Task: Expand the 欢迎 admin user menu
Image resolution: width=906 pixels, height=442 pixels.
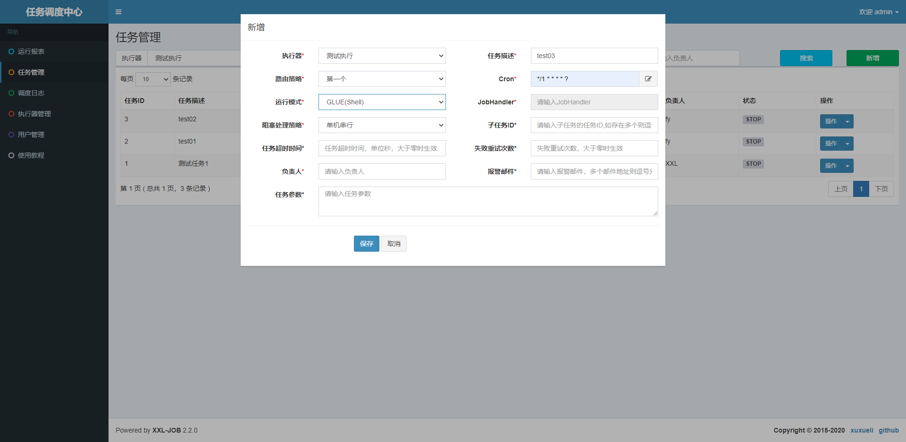Action: click(x=879, y=12)
